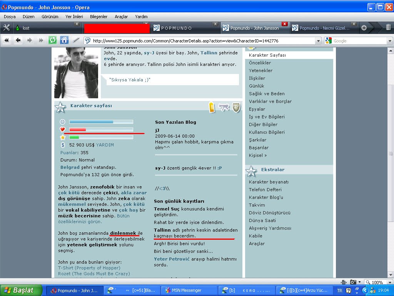Expand the Kişisel » submenu
Screen dimensions: 394x296
click(258, 155)
